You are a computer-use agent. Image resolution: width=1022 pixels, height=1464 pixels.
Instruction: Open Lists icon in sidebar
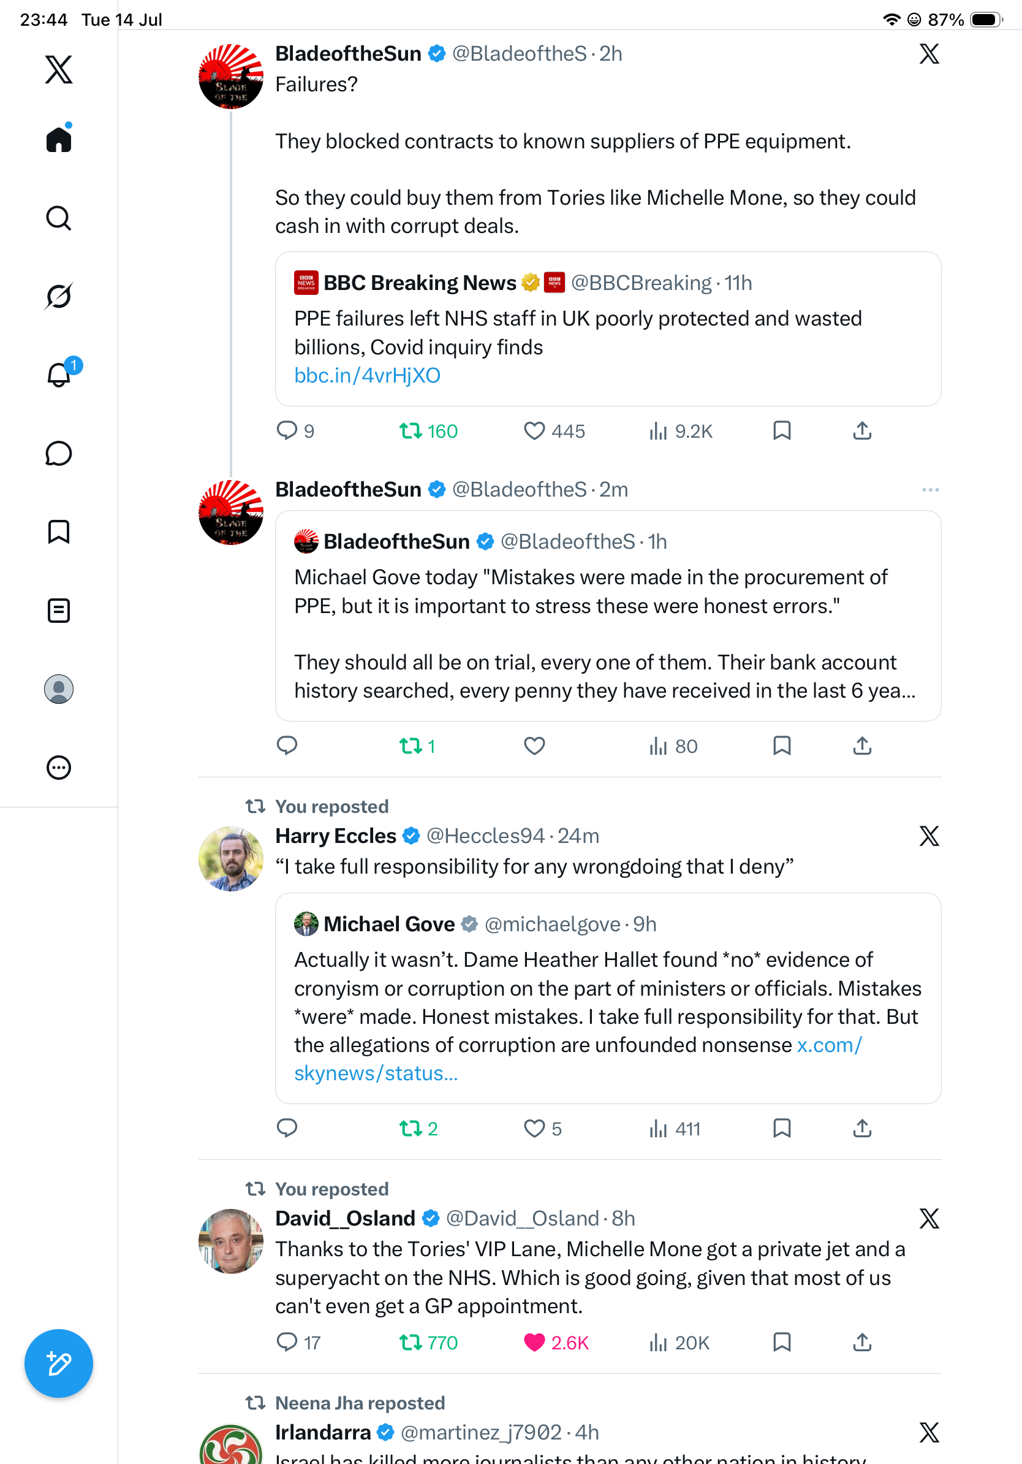click(59, 611)
